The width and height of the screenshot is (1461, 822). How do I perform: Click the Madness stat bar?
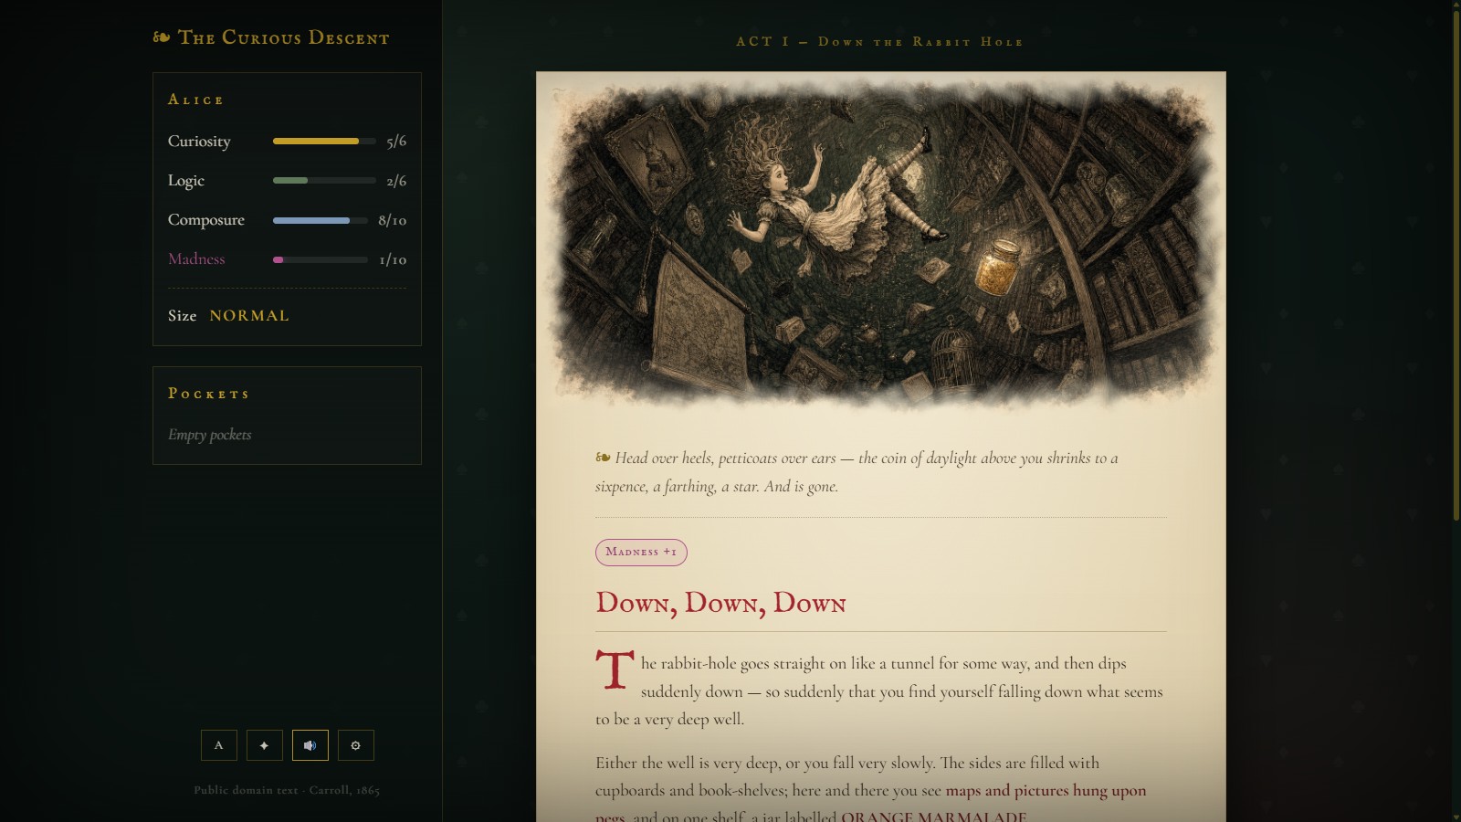click(x=321, y=259)
